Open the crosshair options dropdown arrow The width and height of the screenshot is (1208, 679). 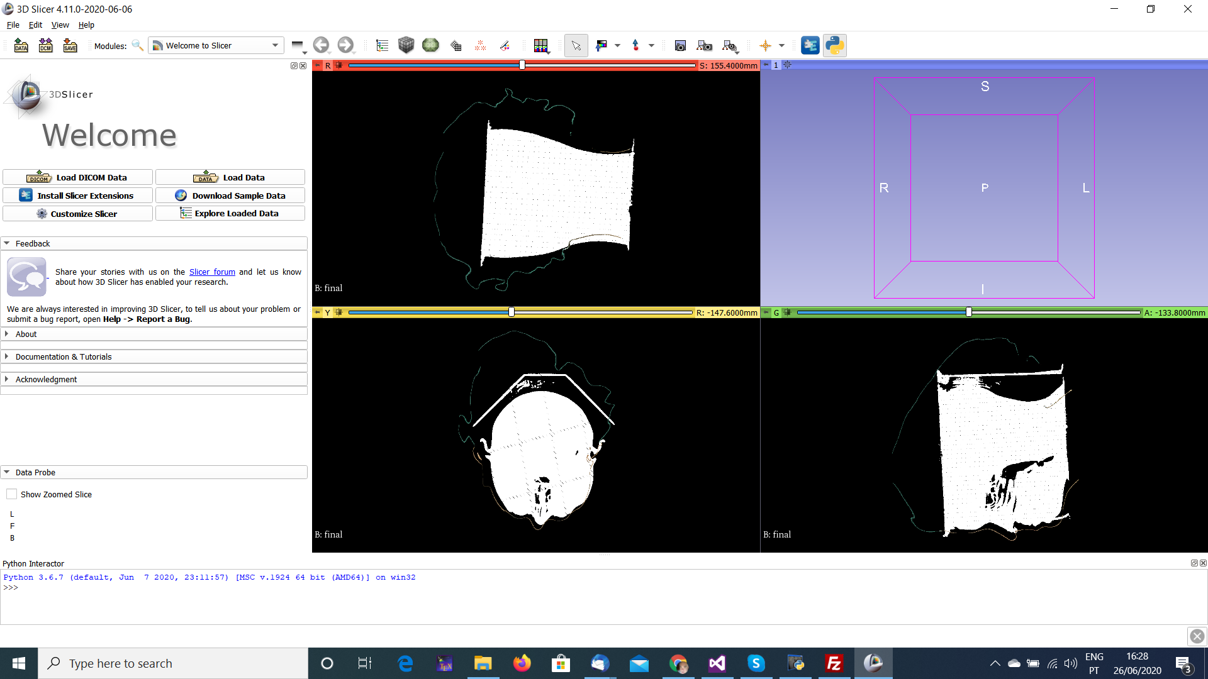(x=781, y=45)
